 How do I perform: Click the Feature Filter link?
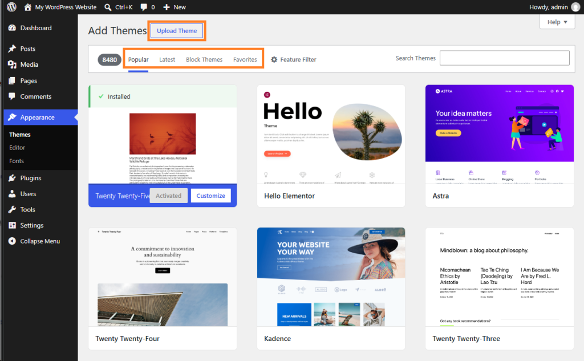click(294, 60)
